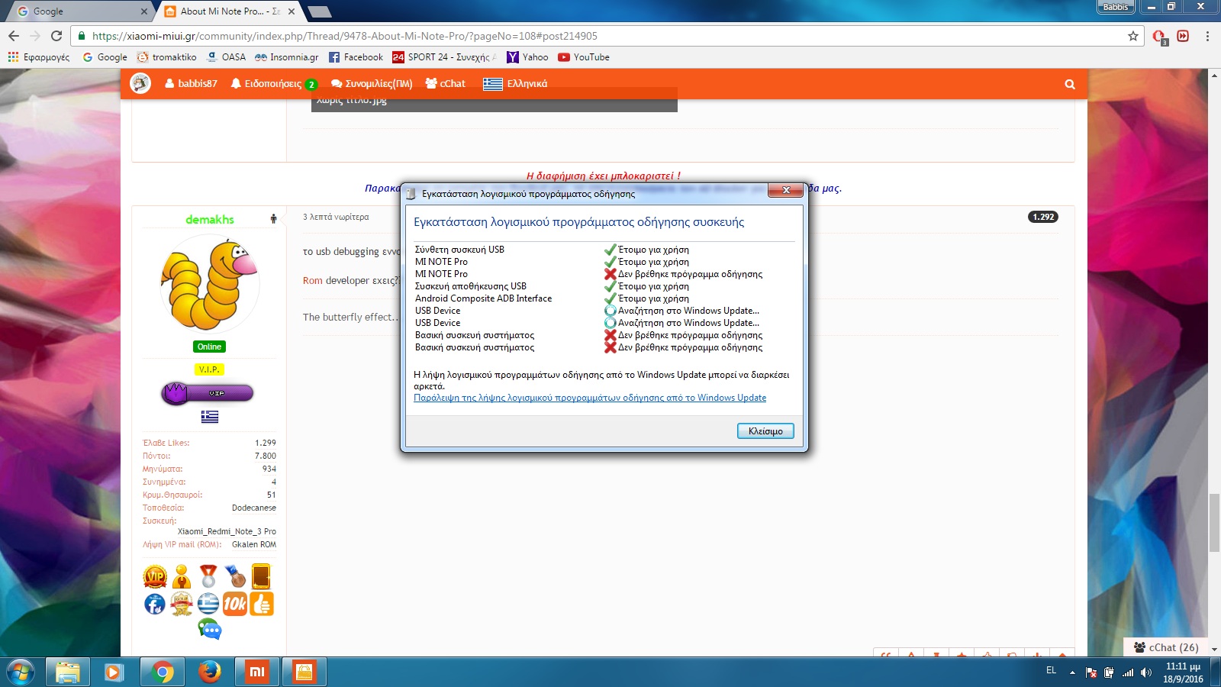Image resolution: width=1221 pixels, height=687 pixels.
Task: Click the red-shield extension icon with badge
Action: 1159,37
